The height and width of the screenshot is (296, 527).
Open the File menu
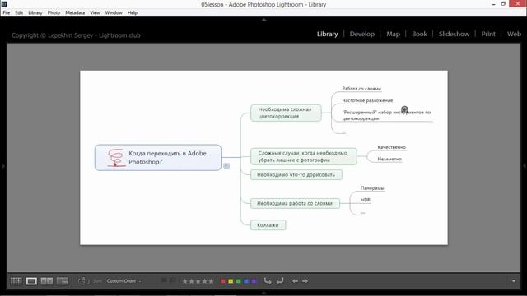click(x=7, y=13)
